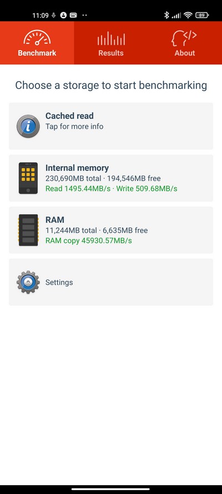Image resolution: width=222 pixels, height=494 pixels.
Task: Tap the phone icon for Internal memory
Action: coord(28,178)
